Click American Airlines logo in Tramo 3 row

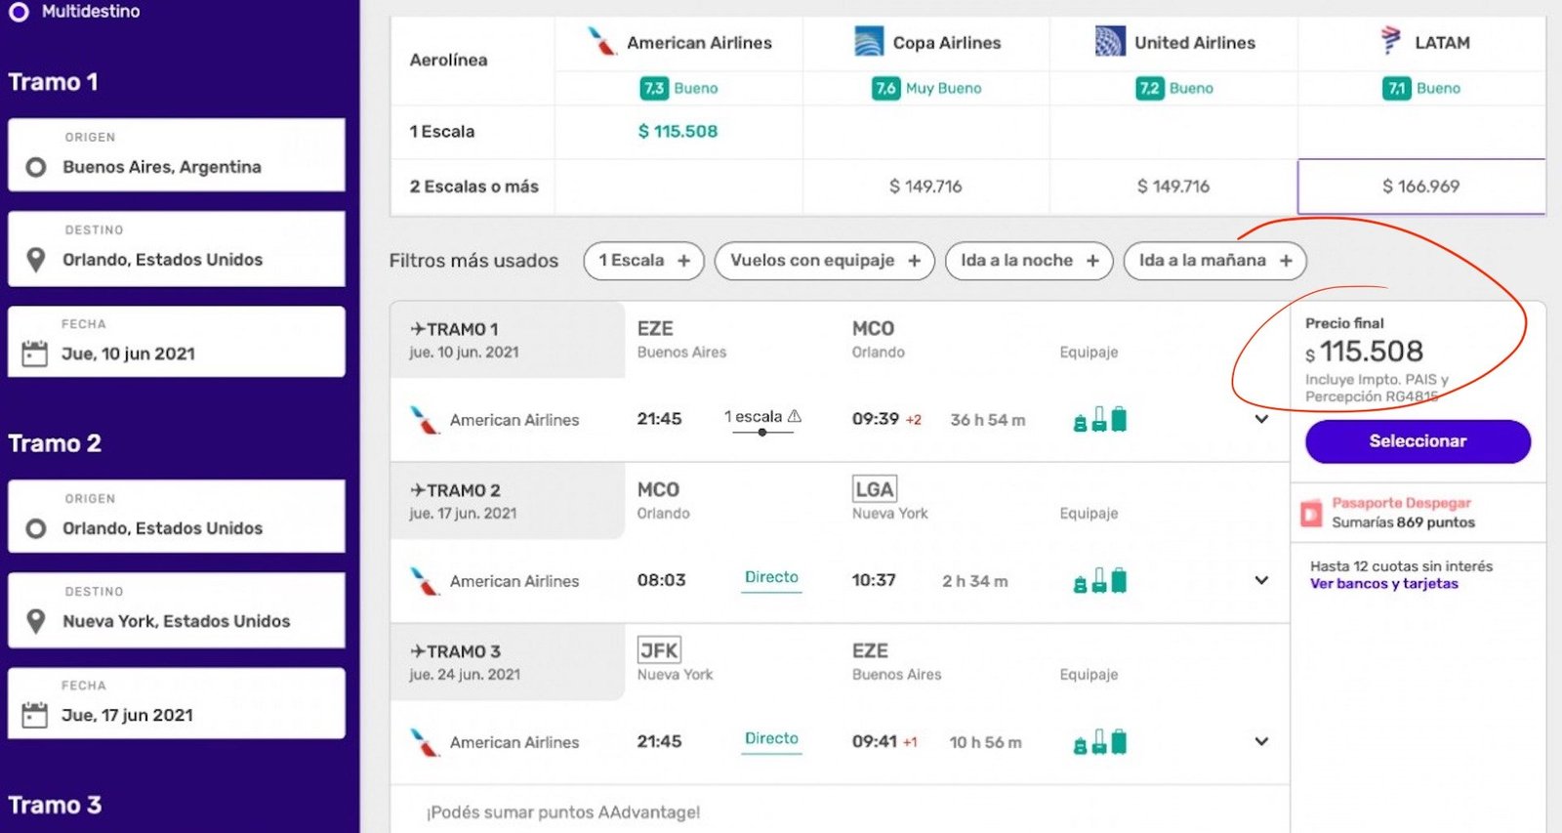click(425, 742)
